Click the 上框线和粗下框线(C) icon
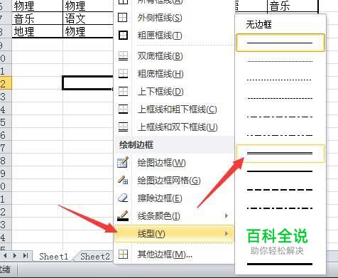 tap(123, 109)
